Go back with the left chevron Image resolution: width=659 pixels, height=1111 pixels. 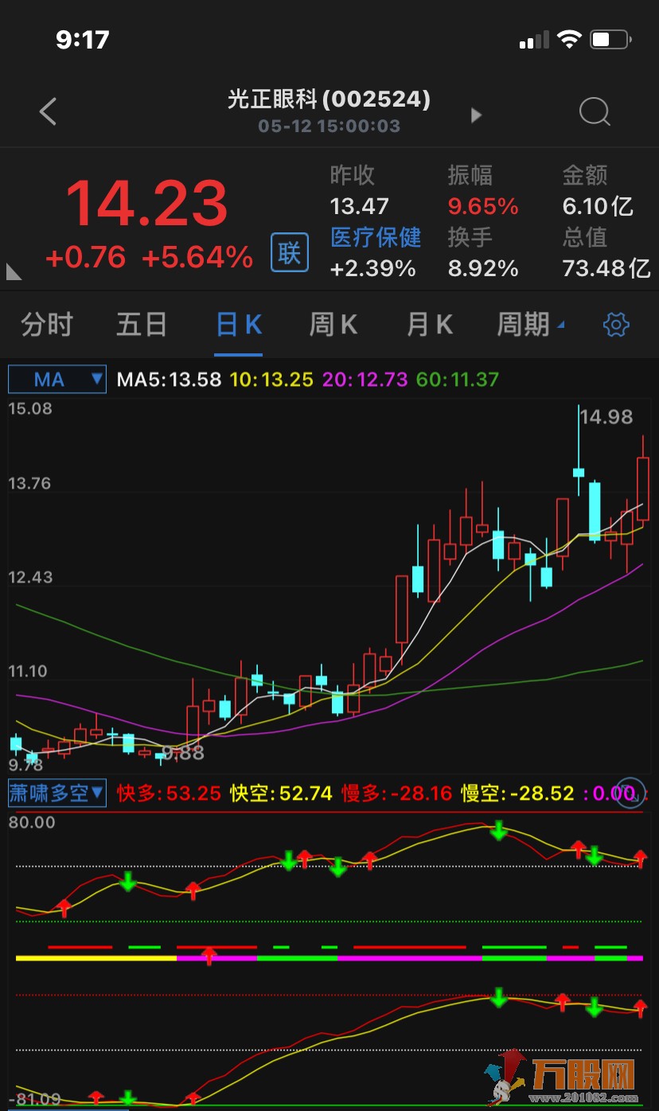49,111
